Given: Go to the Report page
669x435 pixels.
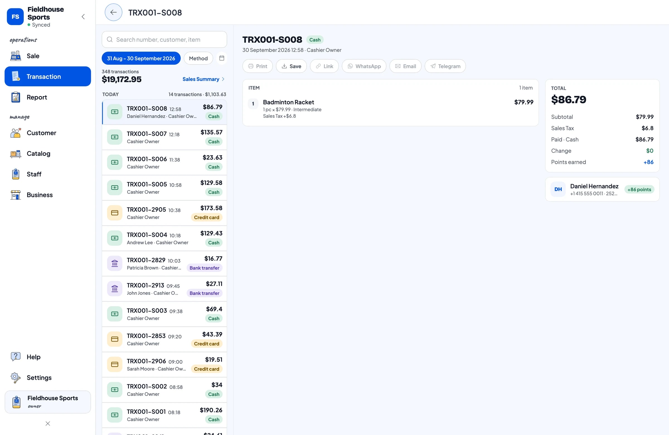Looking at the screenshot, I should (x=48, y=97).
